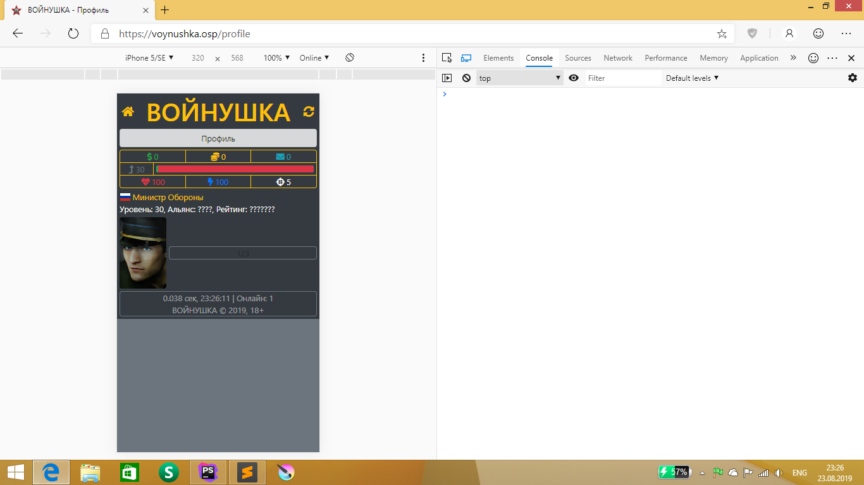The height and width of the screenshot is (485, 864).
Task: Open the Online throttling dropdown
Action: point(314,58)
